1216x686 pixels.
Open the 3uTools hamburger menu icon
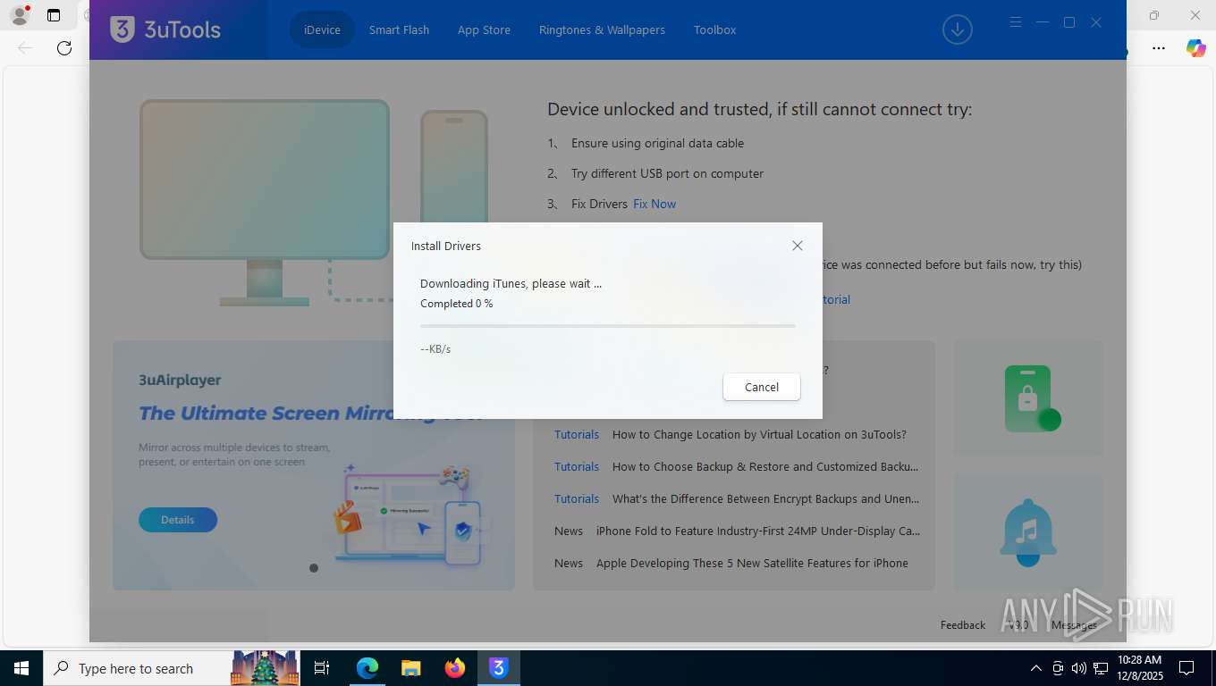[1016, 22]
